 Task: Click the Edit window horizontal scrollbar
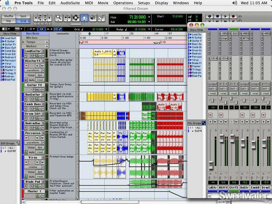pyautogui.click(x=110, y=202)
